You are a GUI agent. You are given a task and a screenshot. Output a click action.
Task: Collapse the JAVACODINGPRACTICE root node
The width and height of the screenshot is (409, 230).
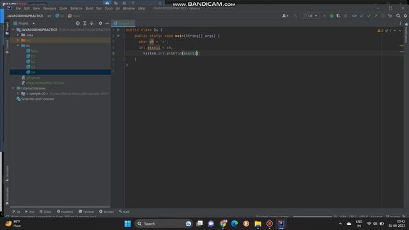pyautogui.click(x=13, y=29)
